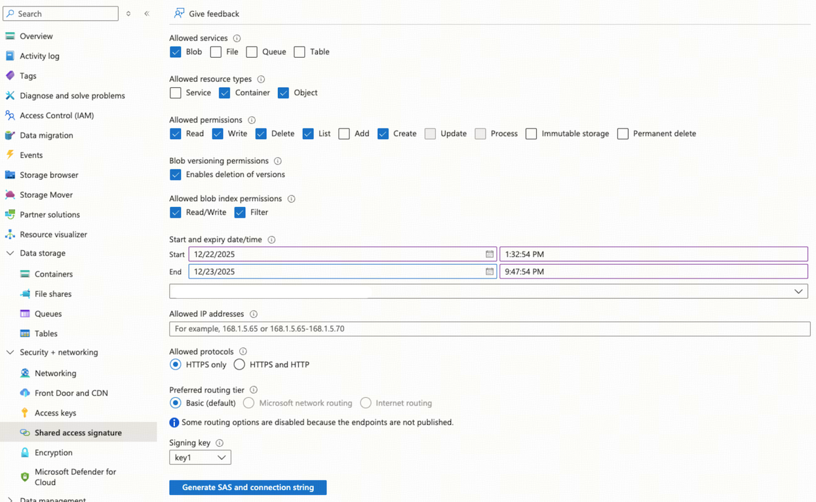Click the Microsoft Defender for Cloud shield icon
The width and height of the screenshot is (816, 502).
click(x=26, y=472)
